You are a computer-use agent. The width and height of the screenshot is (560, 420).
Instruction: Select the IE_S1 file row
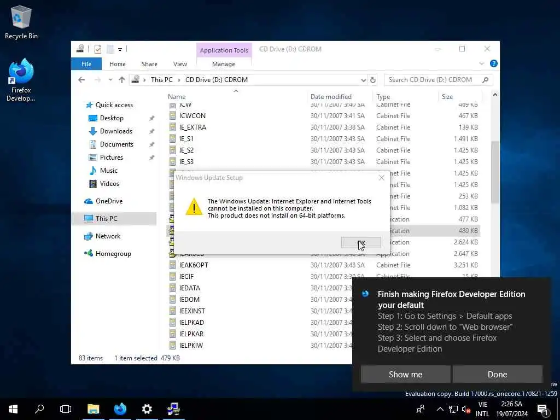pos(323,138)
